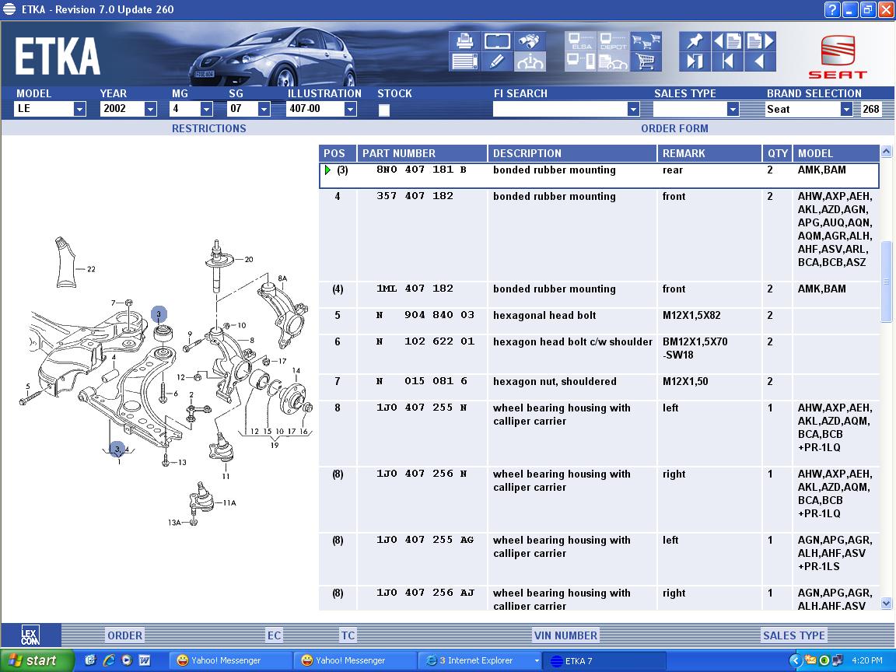Select part number N 904 840 03
The image size is (896, 672).
click(425, 315)
